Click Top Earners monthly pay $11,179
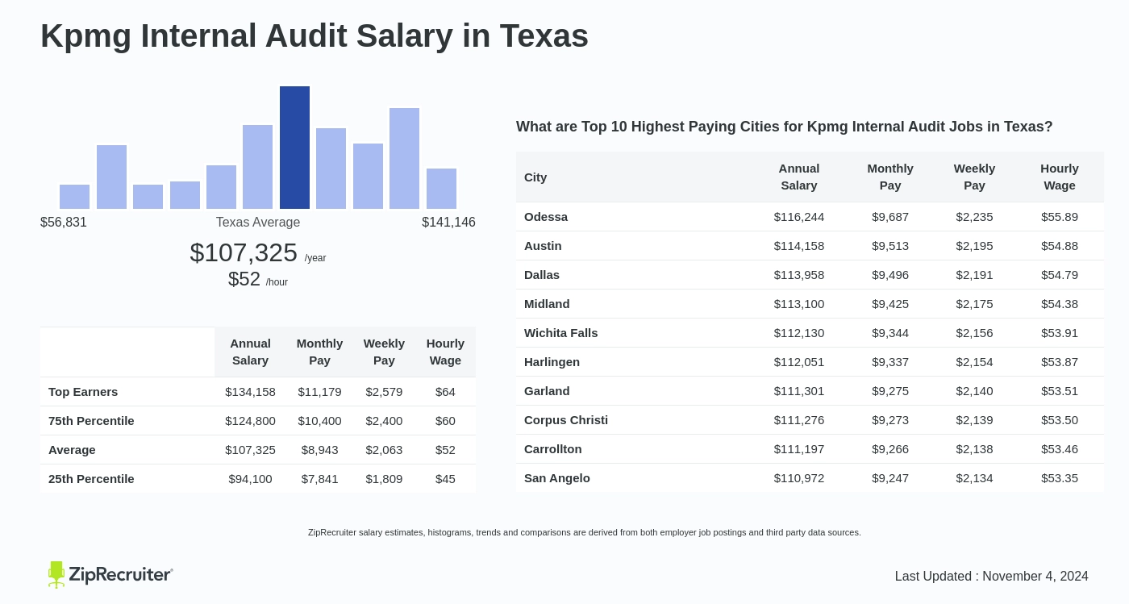The image size is (1129, 604). click(x=319, y=392)
